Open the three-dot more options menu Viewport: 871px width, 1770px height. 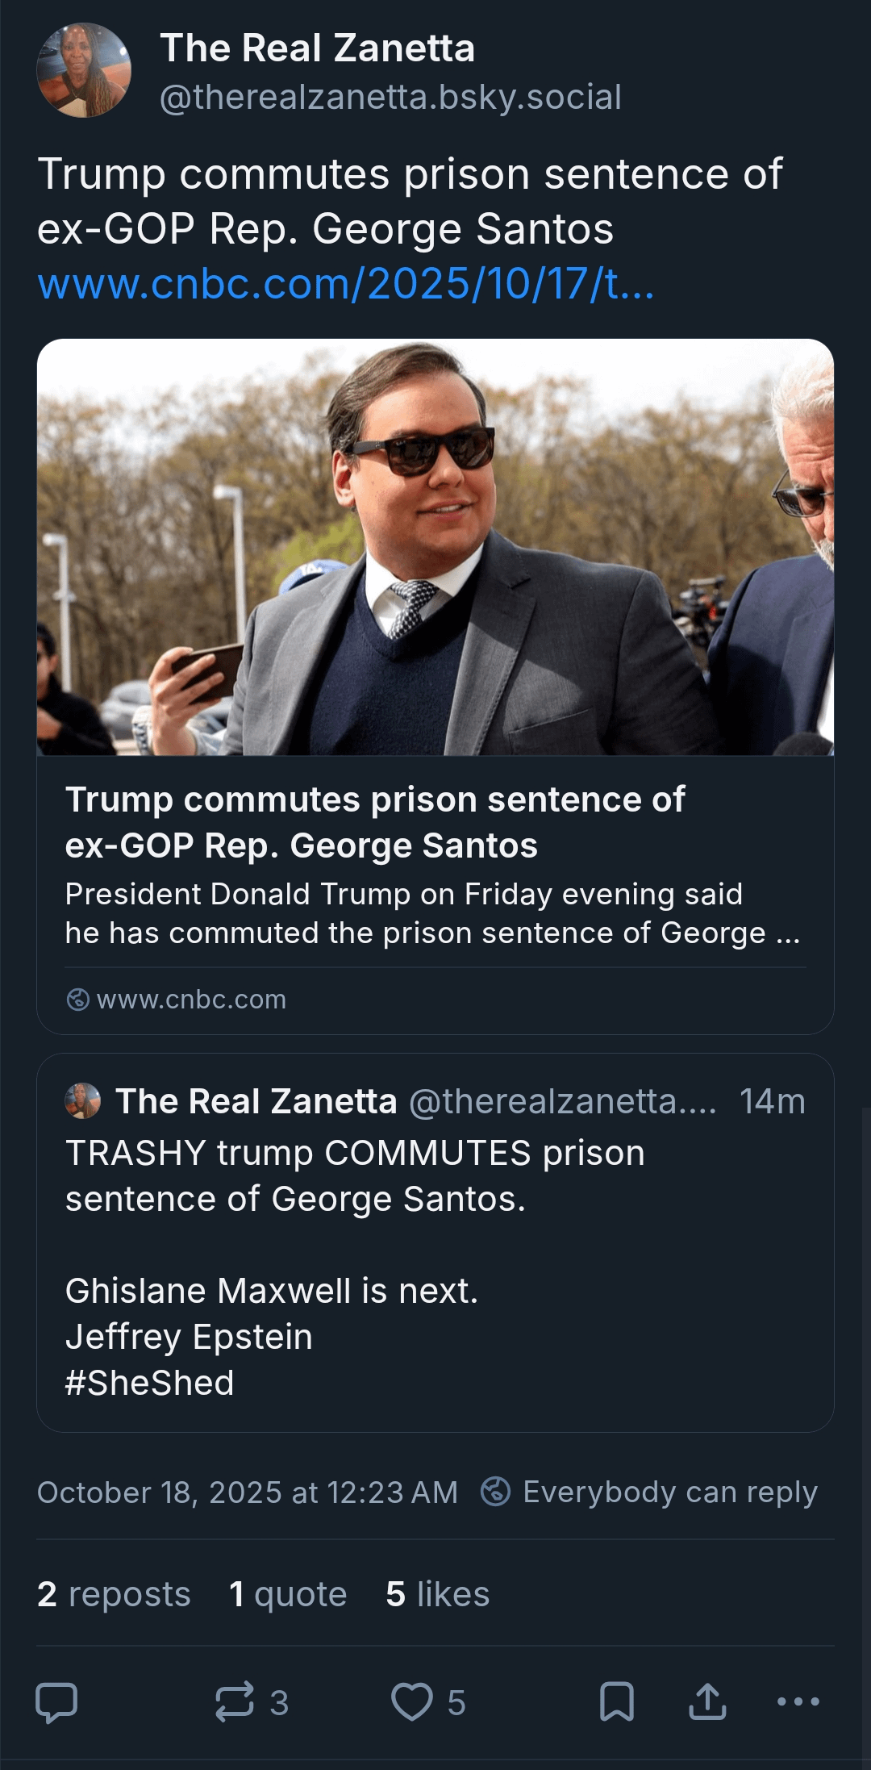pos(798,1702)
